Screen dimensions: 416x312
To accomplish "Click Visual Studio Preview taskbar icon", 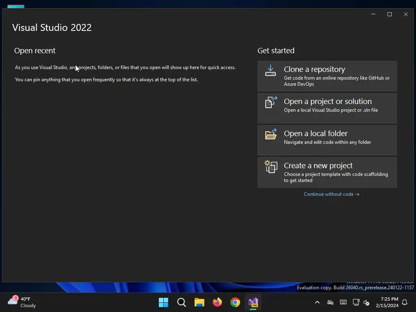I will coord(253,302).
